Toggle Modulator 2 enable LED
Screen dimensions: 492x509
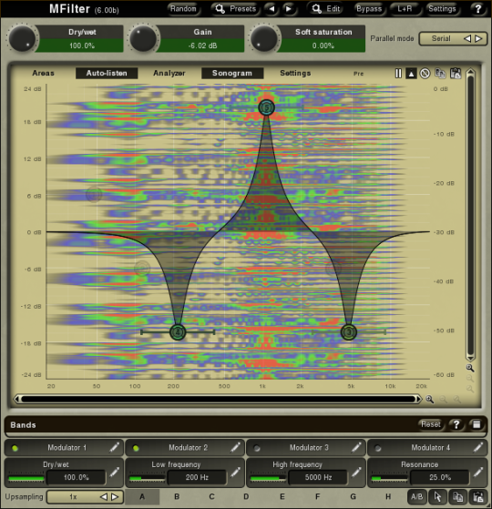136,448
